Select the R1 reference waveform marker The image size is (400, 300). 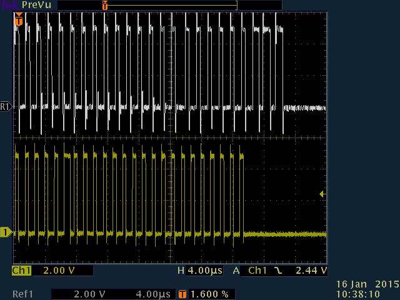6,106
